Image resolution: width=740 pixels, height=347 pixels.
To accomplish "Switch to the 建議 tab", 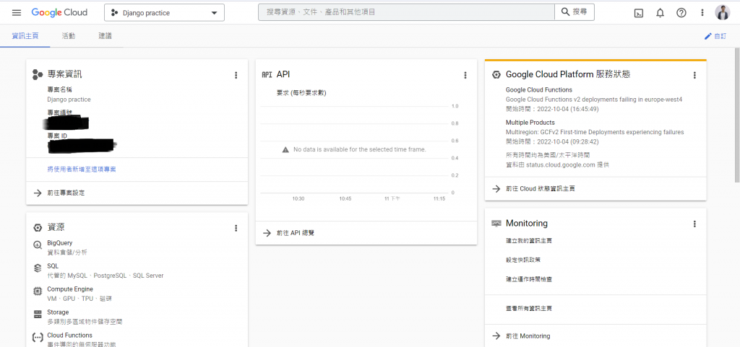I will pyautogui.click(x=106, y=36).
